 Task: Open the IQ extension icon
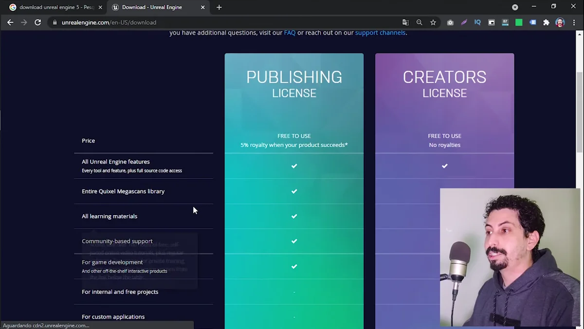tap(477, 22)
